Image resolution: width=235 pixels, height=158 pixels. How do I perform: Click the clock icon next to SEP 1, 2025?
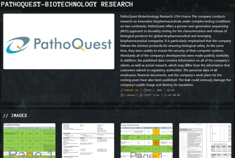[x=145, y=90]
